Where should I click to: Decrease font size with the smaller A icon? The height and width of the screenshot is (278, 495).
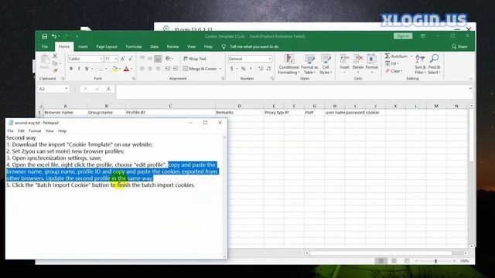point(131,59)
